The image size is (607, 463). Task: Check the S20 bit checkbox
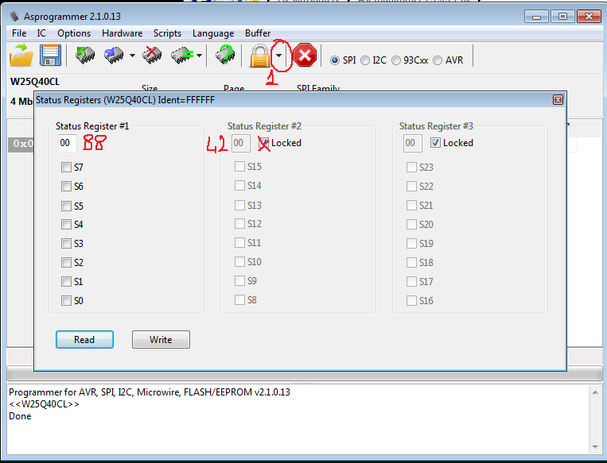[411, 225]
